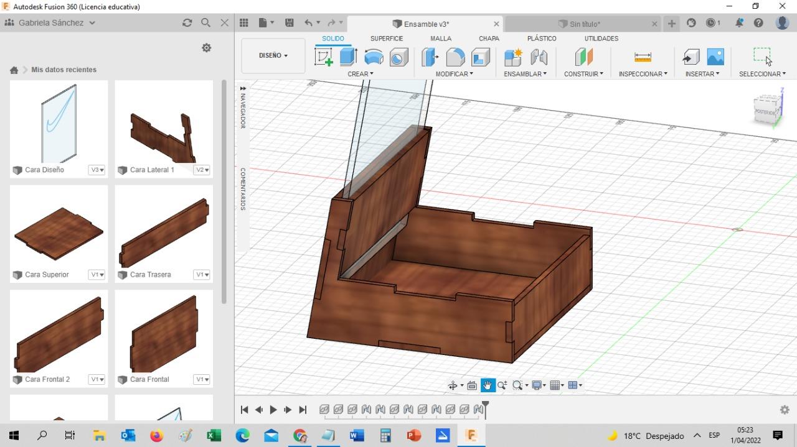797x447 pixels.
Task: Click the Joint tool in Ensamblar
Action: click(539, 57)
